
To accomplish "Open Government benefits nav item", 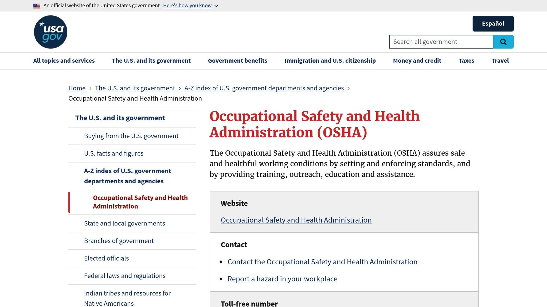I will click(x=237, y=61).
